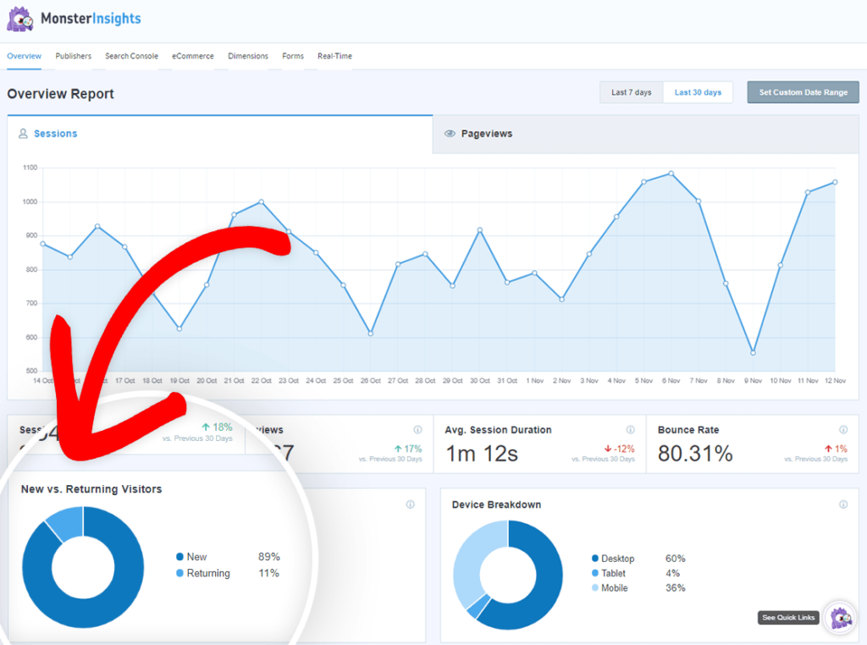This screenshot has height=645, width=867.
Task: Open the eCommerce tab
Action: click(192, 56)
